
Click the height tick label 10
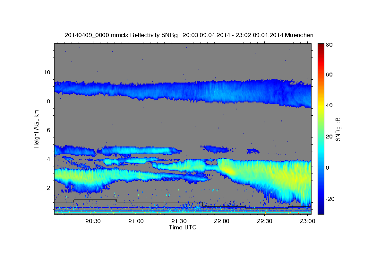(x=48, y=72)
